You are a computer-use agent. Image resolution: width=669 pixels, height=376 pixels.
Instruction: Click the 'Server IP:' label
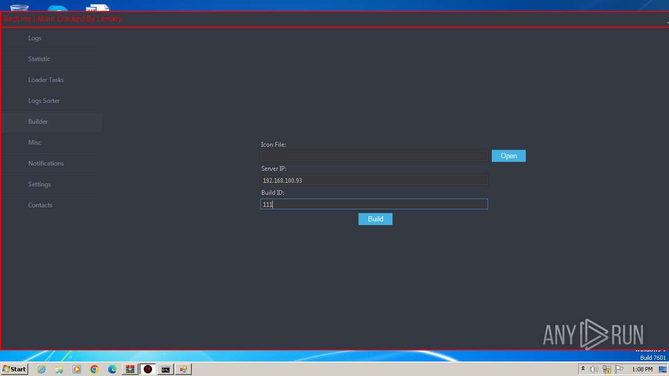click(274, 169)
